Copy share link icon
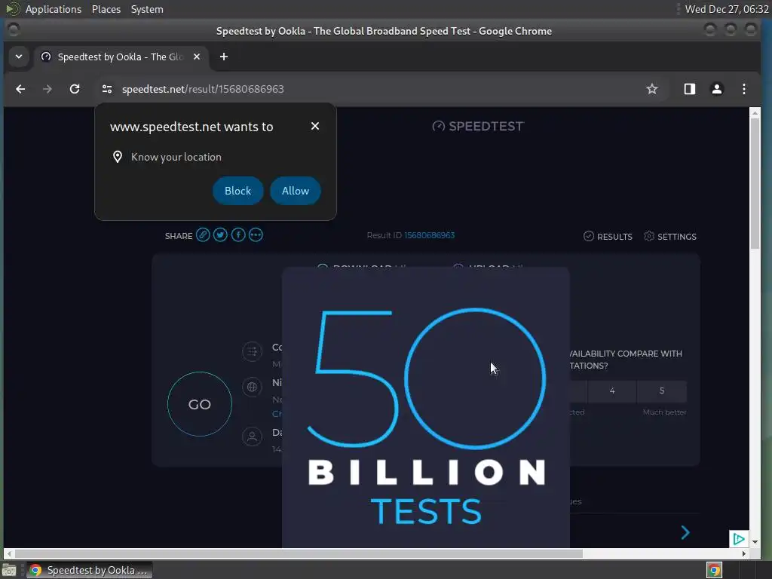 point(203,235)
